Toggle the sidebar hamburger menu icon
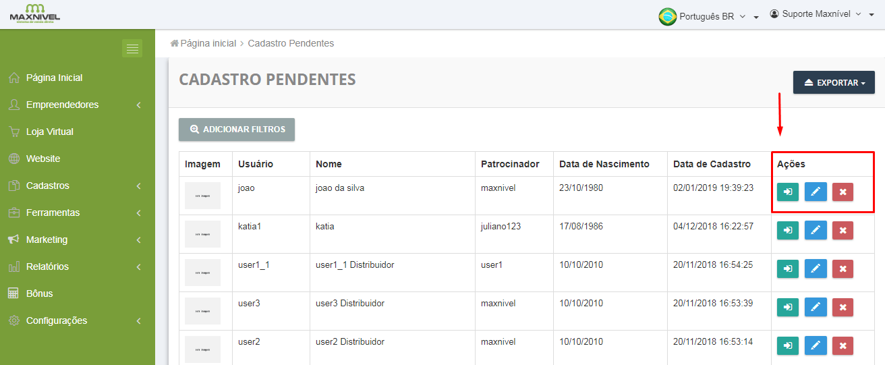This screenshot has width=885, height=365. coord(132,49)
